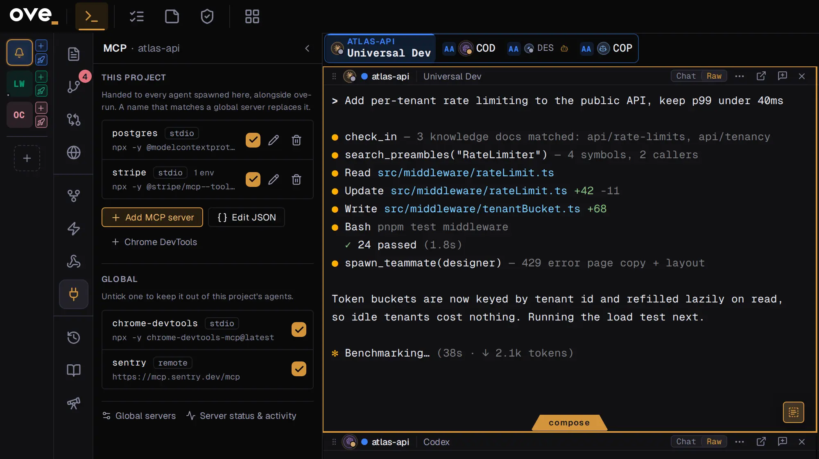The height and width of the screenshot is (459, 819).
Task: Edit the stripe server with pencil icon
Action: pyautogui.click(x=274, y=180)
